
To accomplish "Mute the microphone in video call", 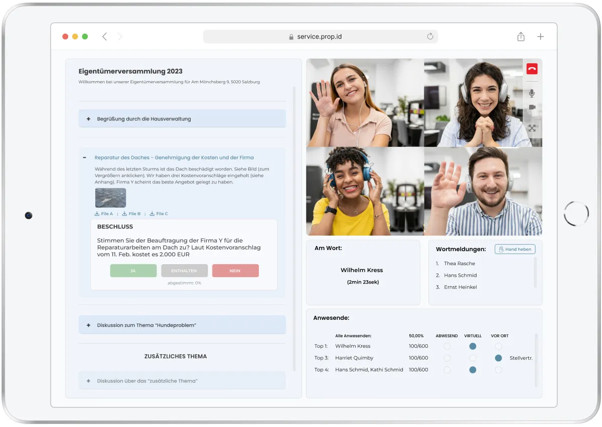I will pos(532,93).
